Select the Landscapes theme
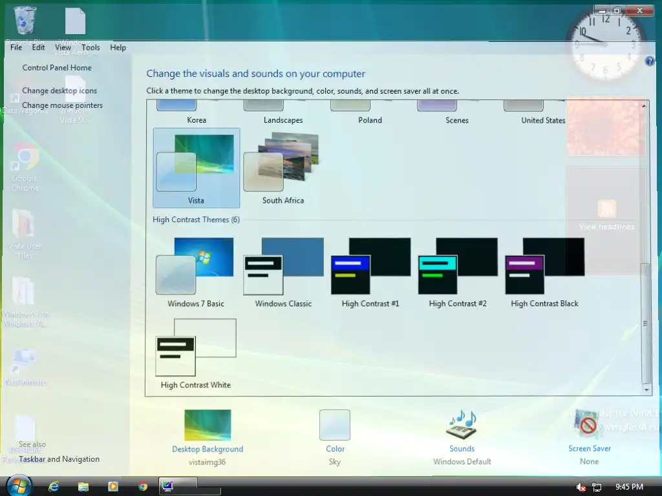The image size is (662, 496). (x=283, y=112)
